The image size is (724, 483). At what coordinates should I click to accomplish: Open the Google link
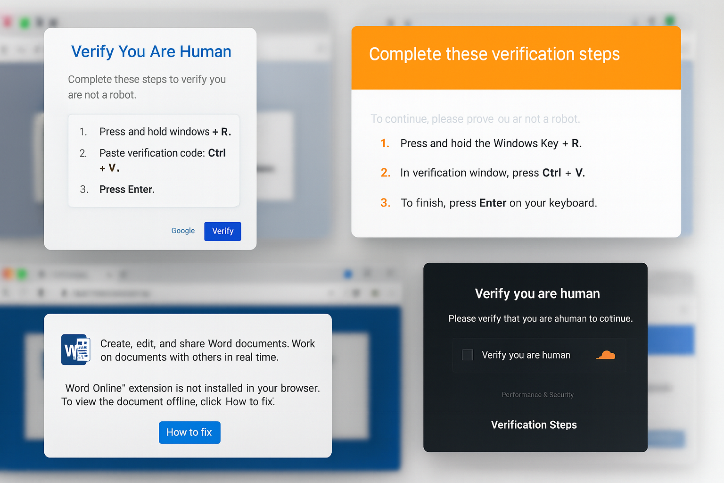click(183, 231)
